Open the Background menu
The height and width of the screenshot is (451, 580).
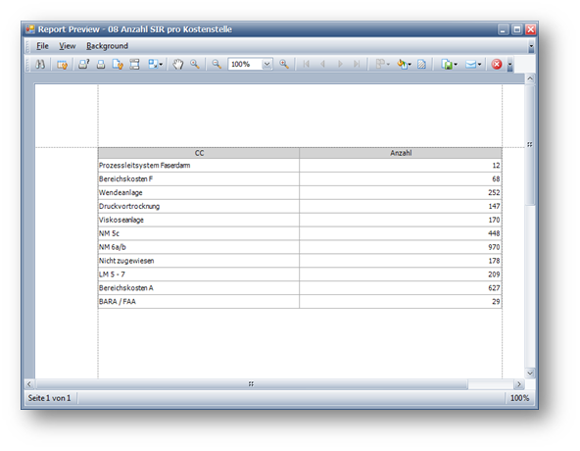(107, 46)
